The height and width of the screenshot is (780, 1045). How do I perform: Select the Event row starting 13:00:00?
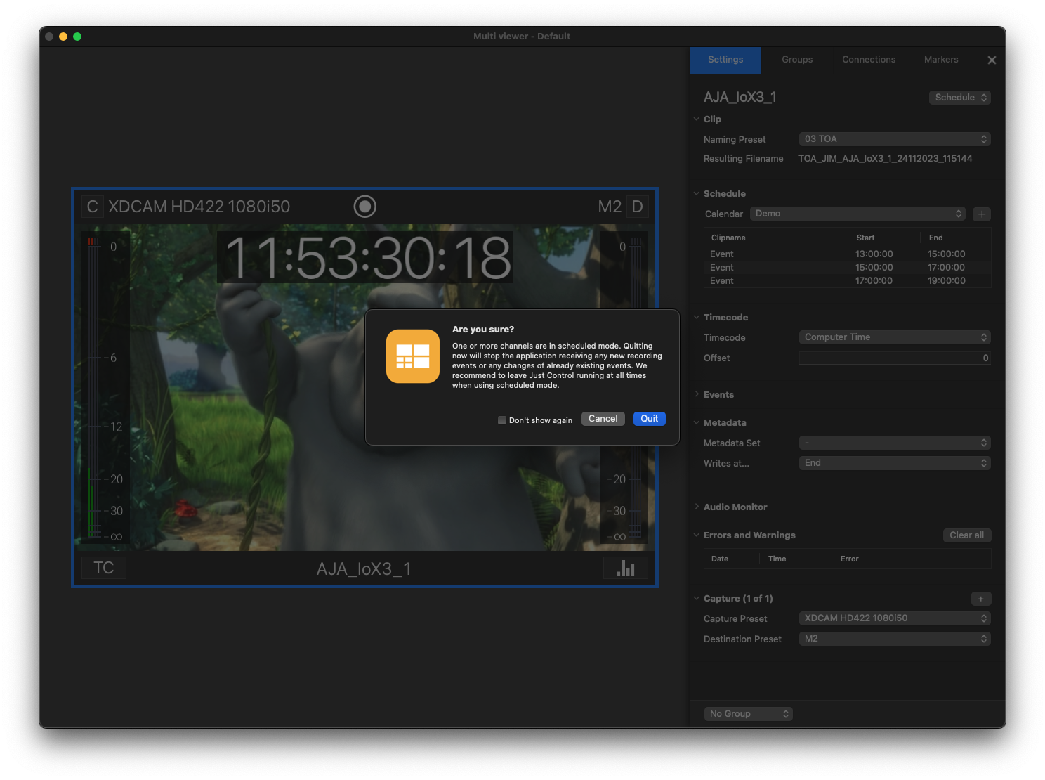847,254
